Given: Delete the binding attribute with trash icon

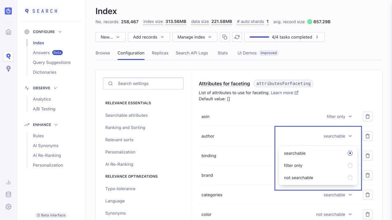Looking at the screenshot, I should pyautogui.click(x=368, y=156).
